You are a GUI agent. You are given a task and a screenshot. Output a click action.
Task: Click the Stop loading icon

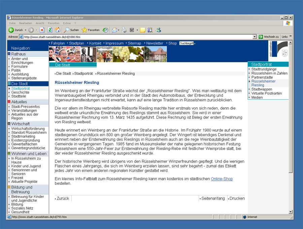(42, 30)
